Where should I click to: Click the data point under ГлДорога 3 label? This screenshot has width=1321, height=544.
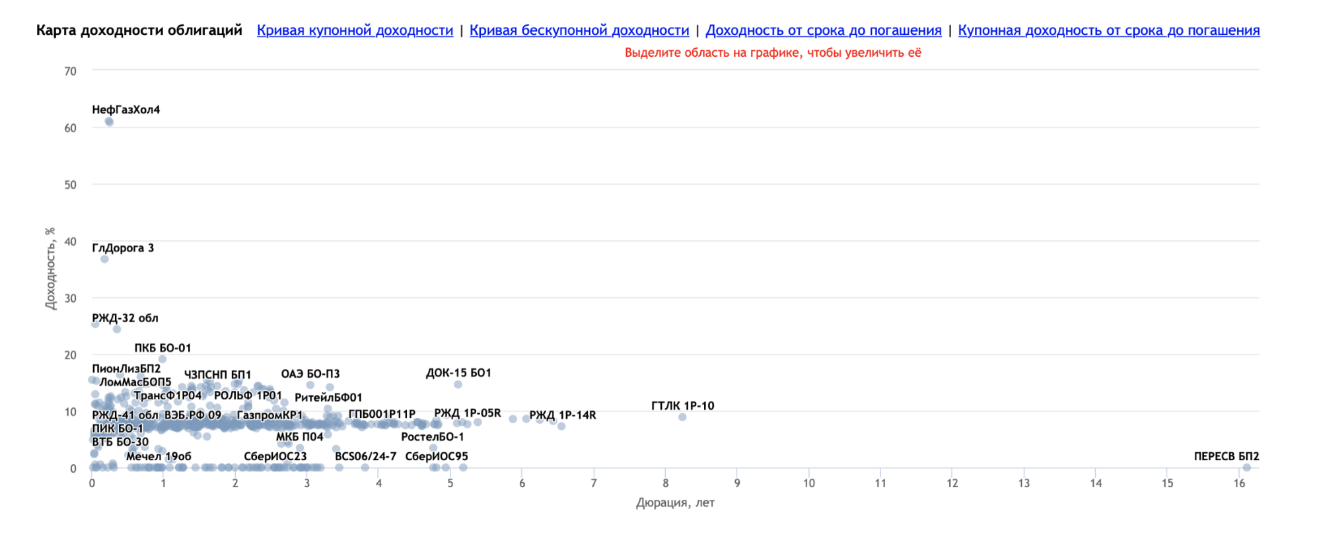click(104, 259)
